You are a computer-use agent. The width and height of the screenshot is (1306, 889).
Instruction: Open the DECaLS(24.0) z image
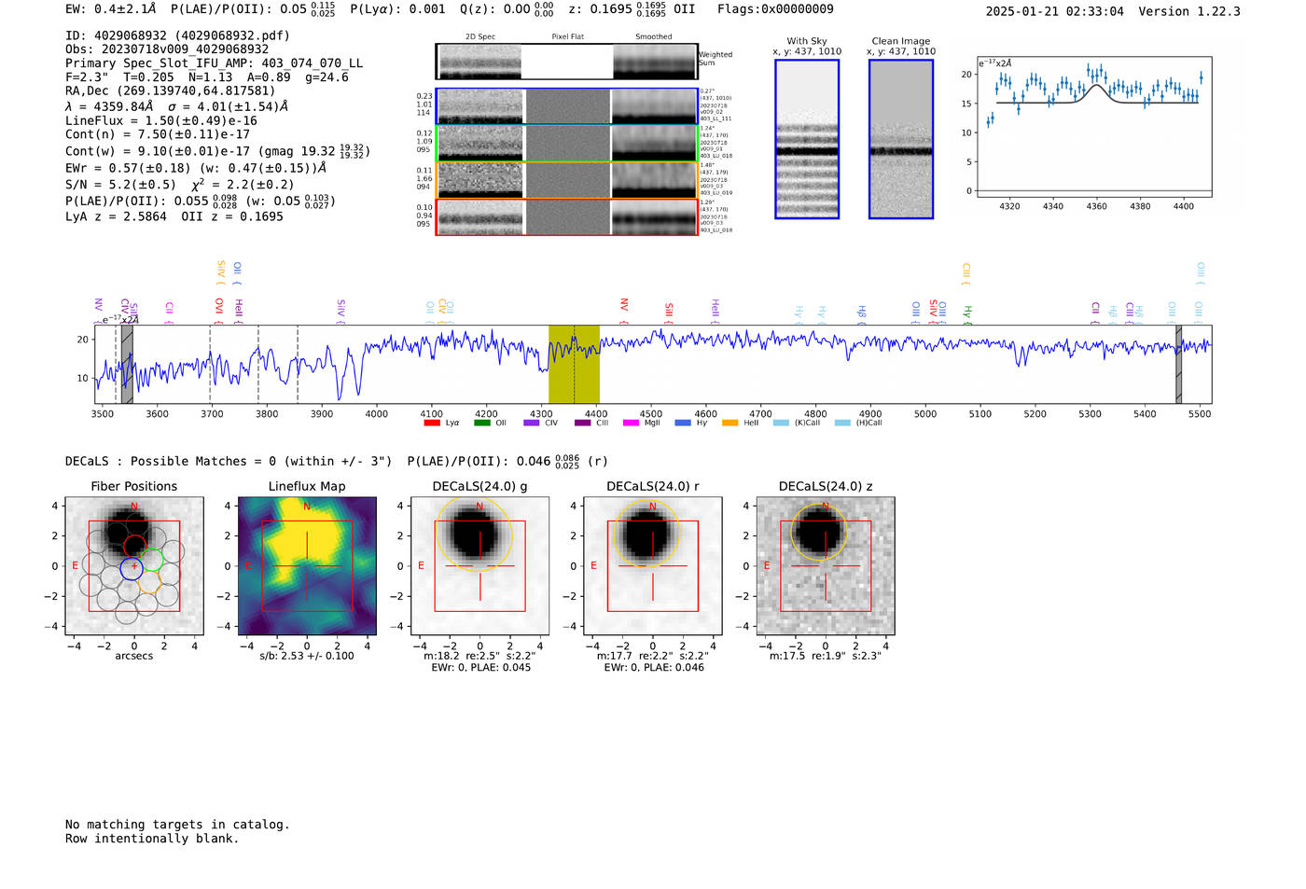click(826, 566)
